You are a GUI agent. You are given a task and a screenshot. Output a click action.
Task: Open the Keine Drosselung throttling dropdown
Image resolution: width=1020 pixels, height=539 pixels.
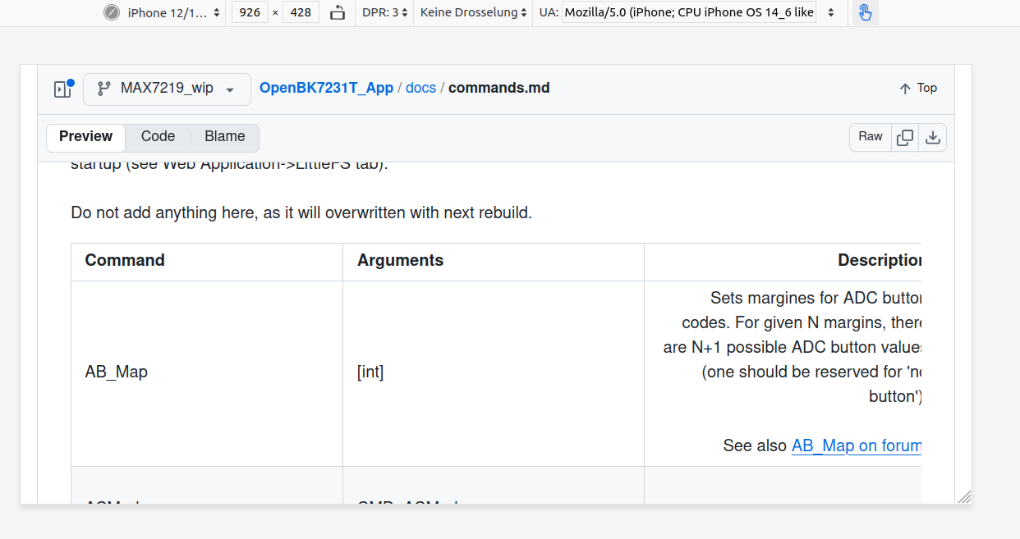click(473, 12)
